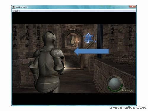
Task: Click the 死神到此一游 text column
Action: pyautogui.click(x=131, y=36)
